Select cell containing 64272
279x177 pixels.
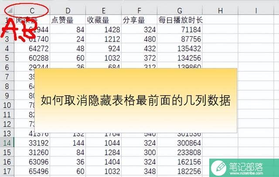coord(32,49)
